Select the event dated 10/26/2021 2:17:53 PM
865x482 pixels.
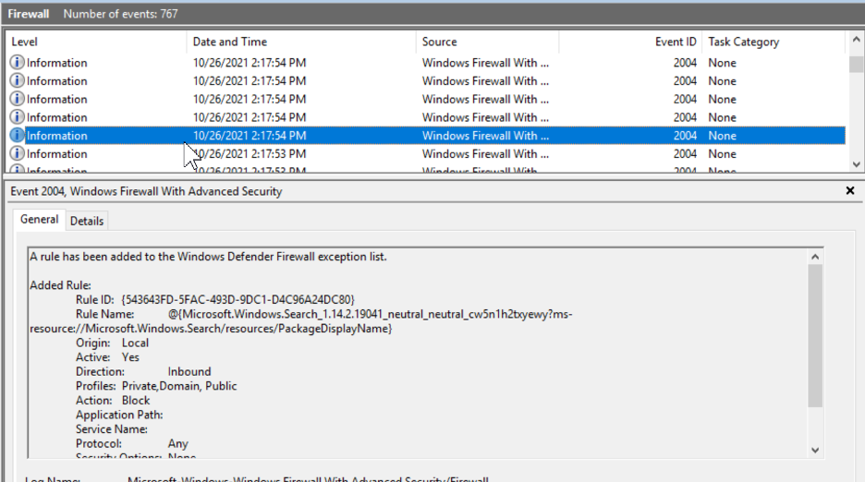[x=425, y=153]
